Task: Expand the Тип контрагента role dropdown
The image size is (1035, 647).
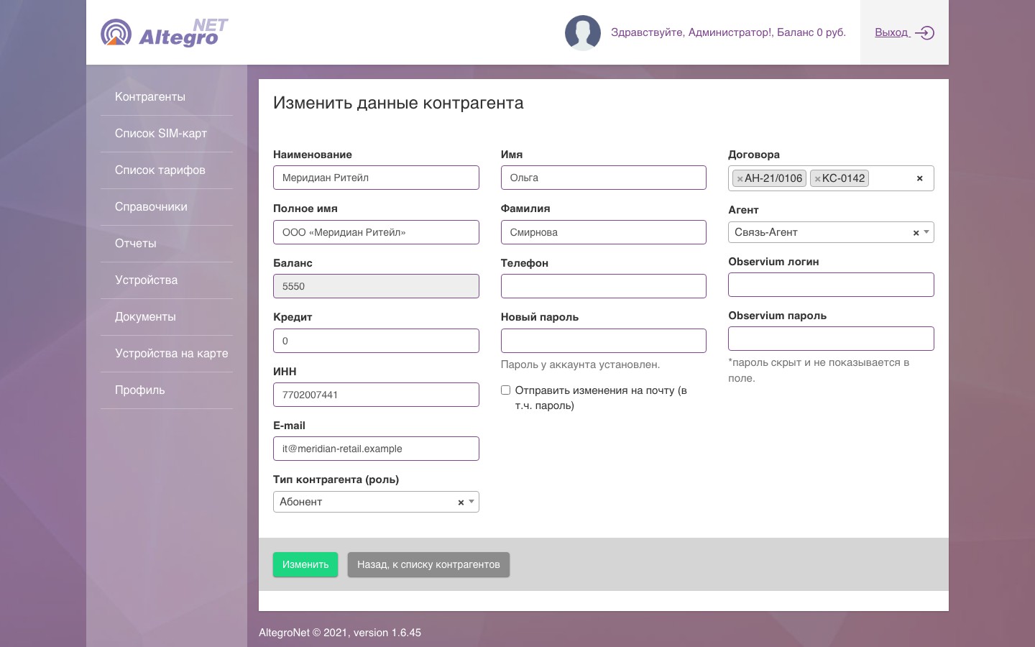Action: coord(471,502)
